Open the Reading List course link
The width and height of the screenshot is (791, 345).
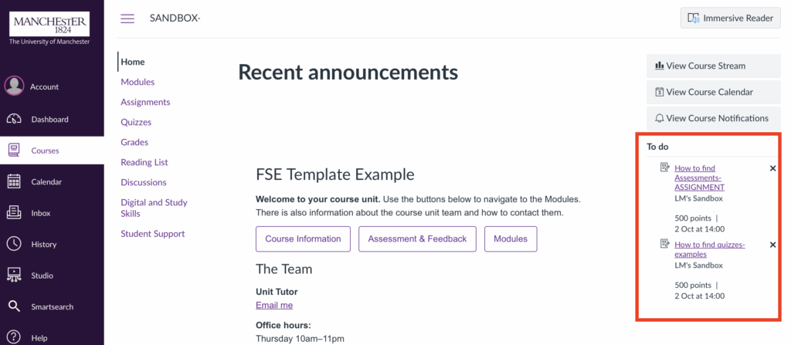(x=144, y=162)
